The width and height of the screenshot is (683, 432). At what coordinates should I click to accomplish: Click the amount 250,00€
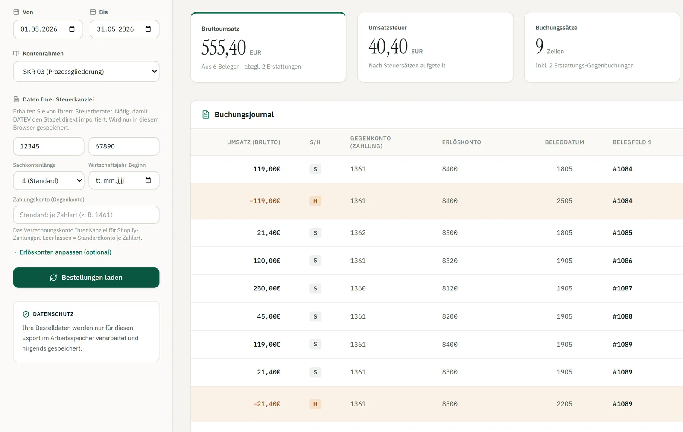click(267, 288)
